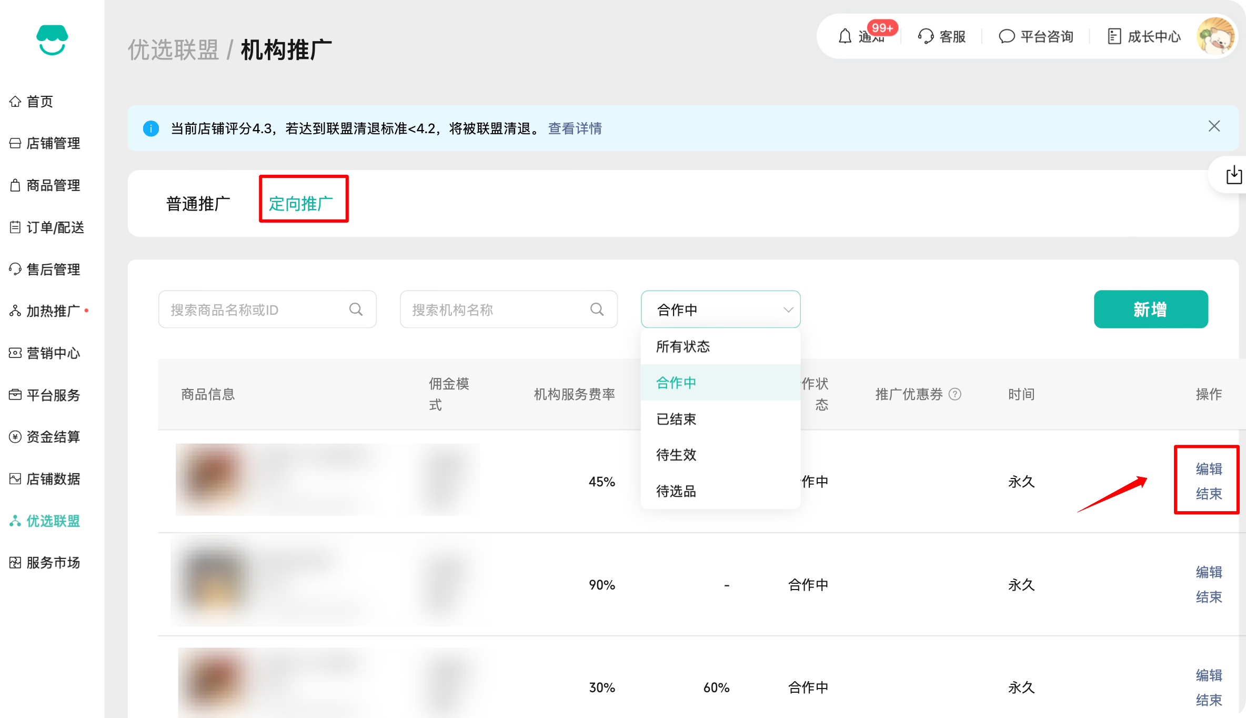
Task: Open customer service headset icon
Action: point(926,36)
